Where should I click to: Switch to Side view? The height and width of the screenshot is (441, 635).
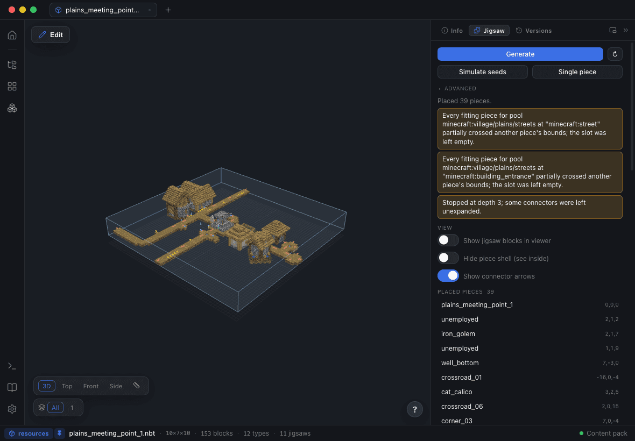tap(116, 386)
